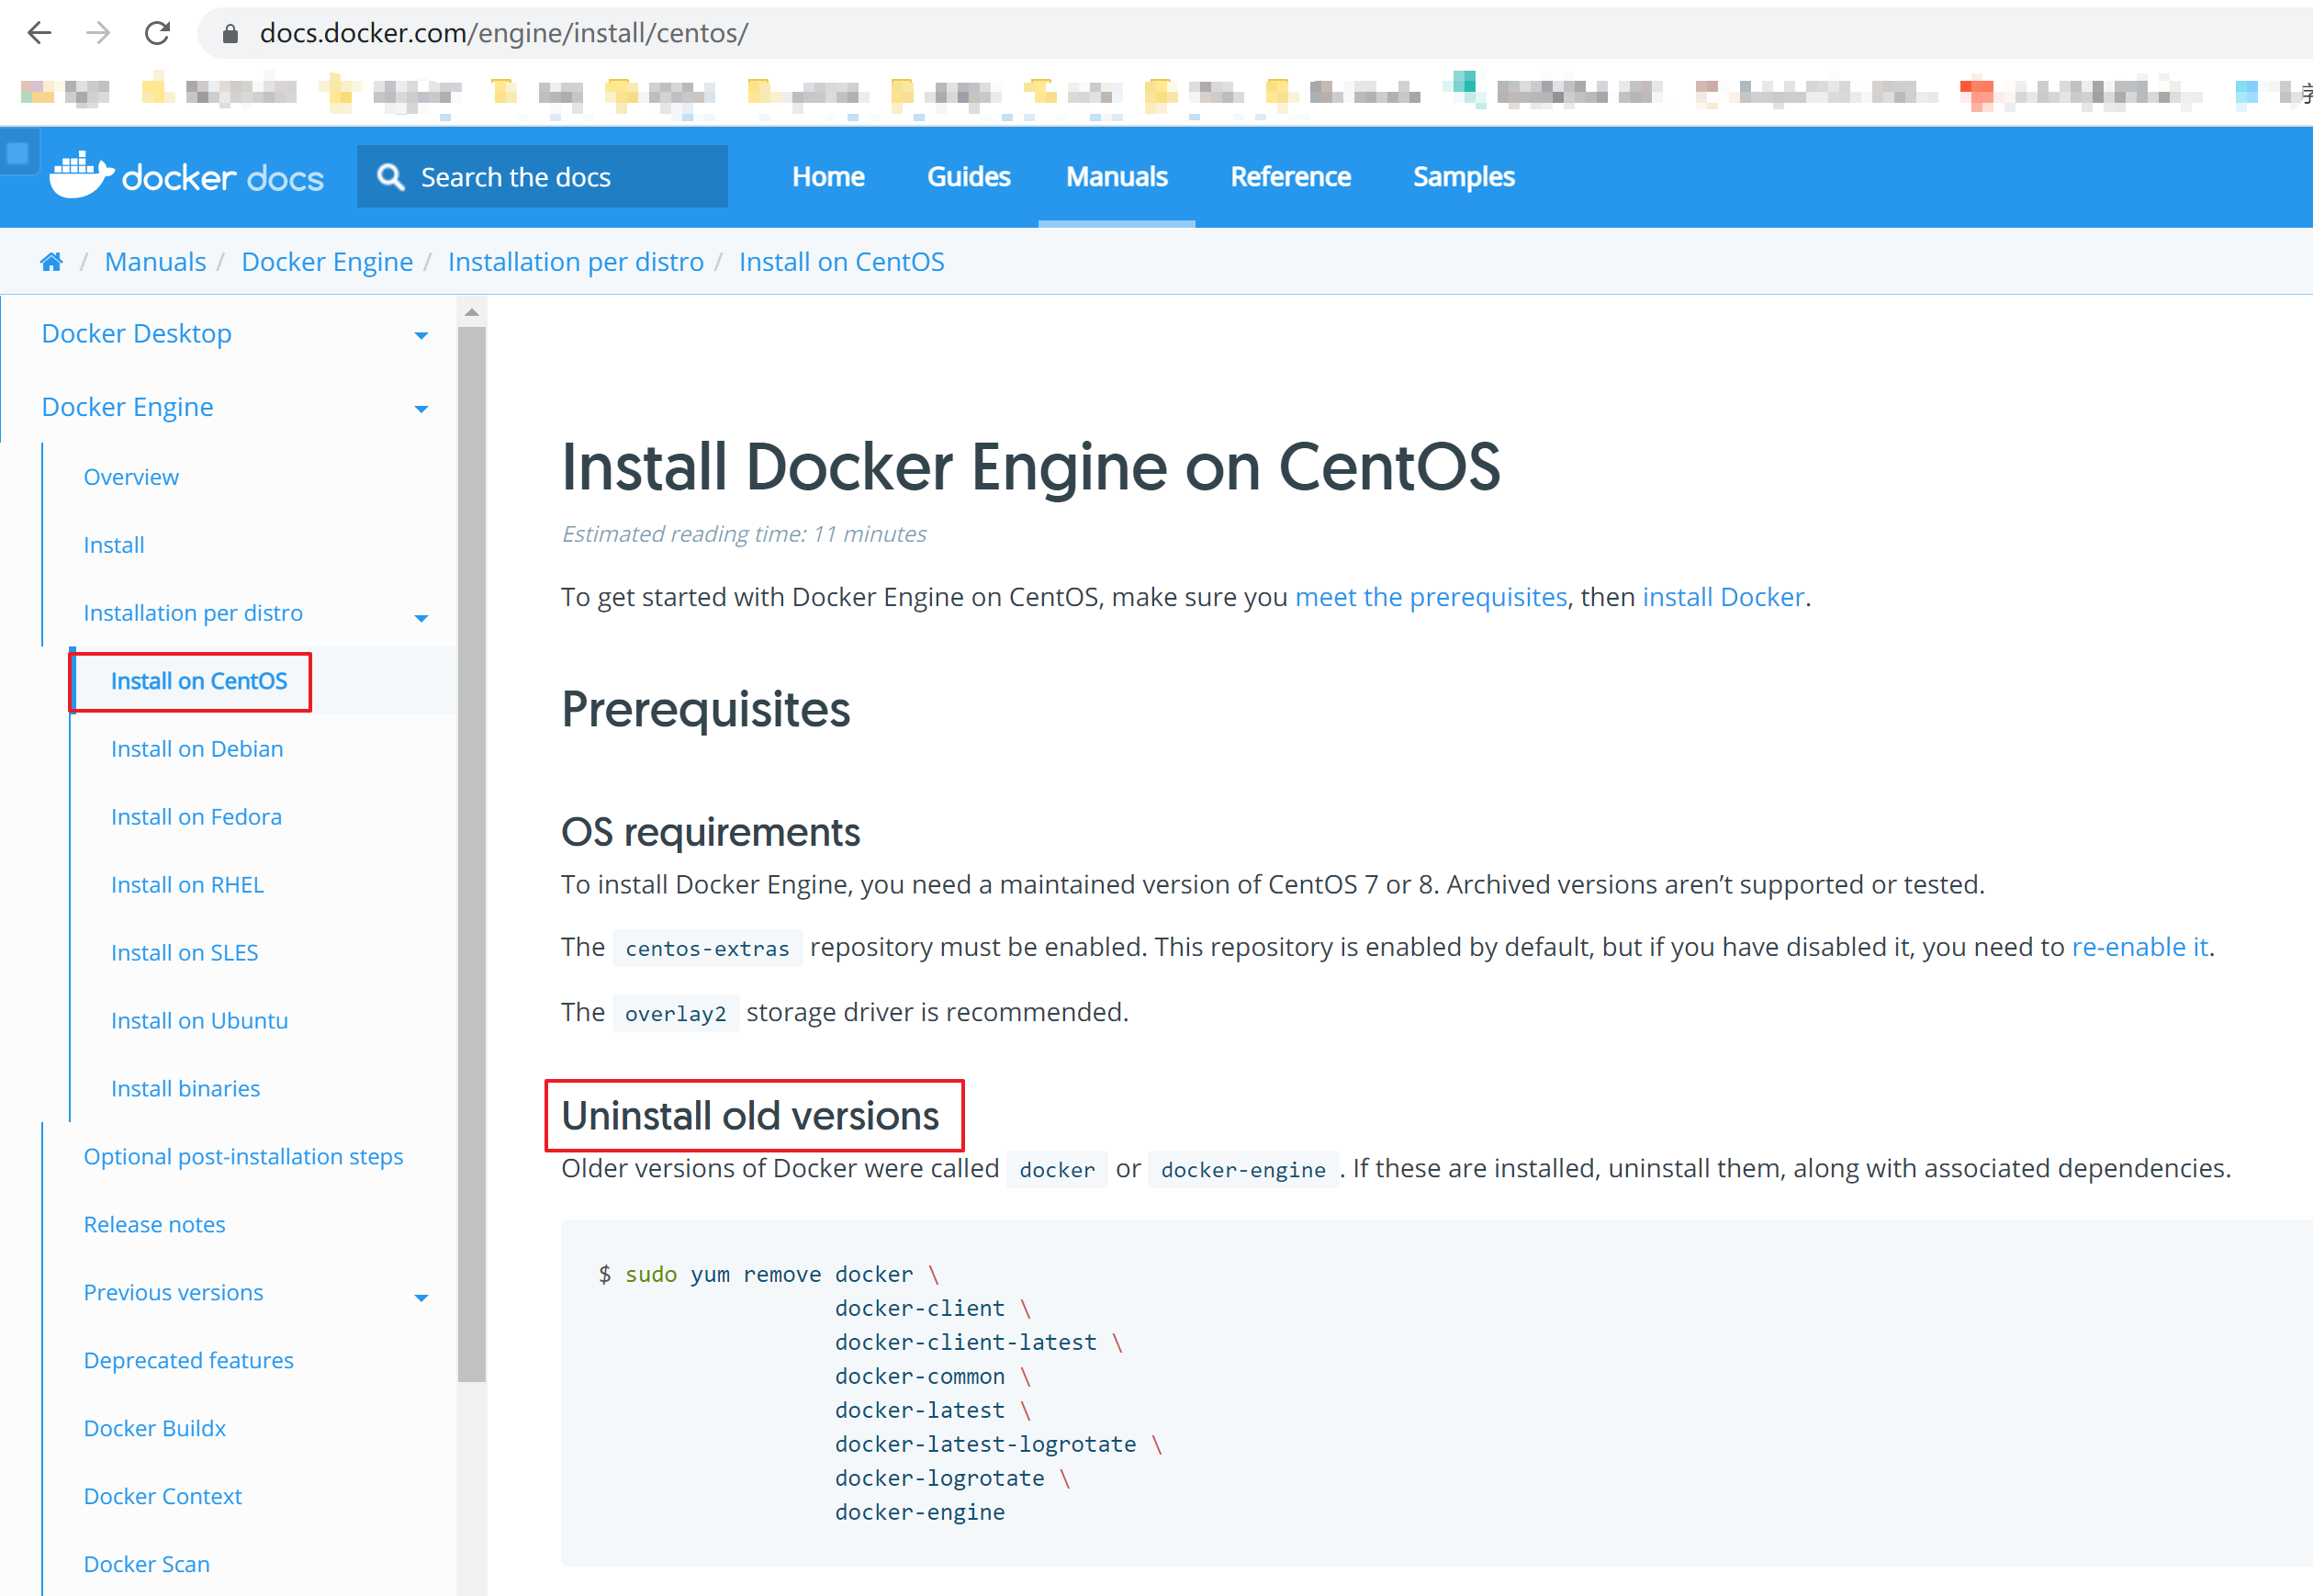The width and height of the screenshot is (2313, 1596).
Task: Collapse Docker Engine sidebar arrow
Action: coord(421,409)
